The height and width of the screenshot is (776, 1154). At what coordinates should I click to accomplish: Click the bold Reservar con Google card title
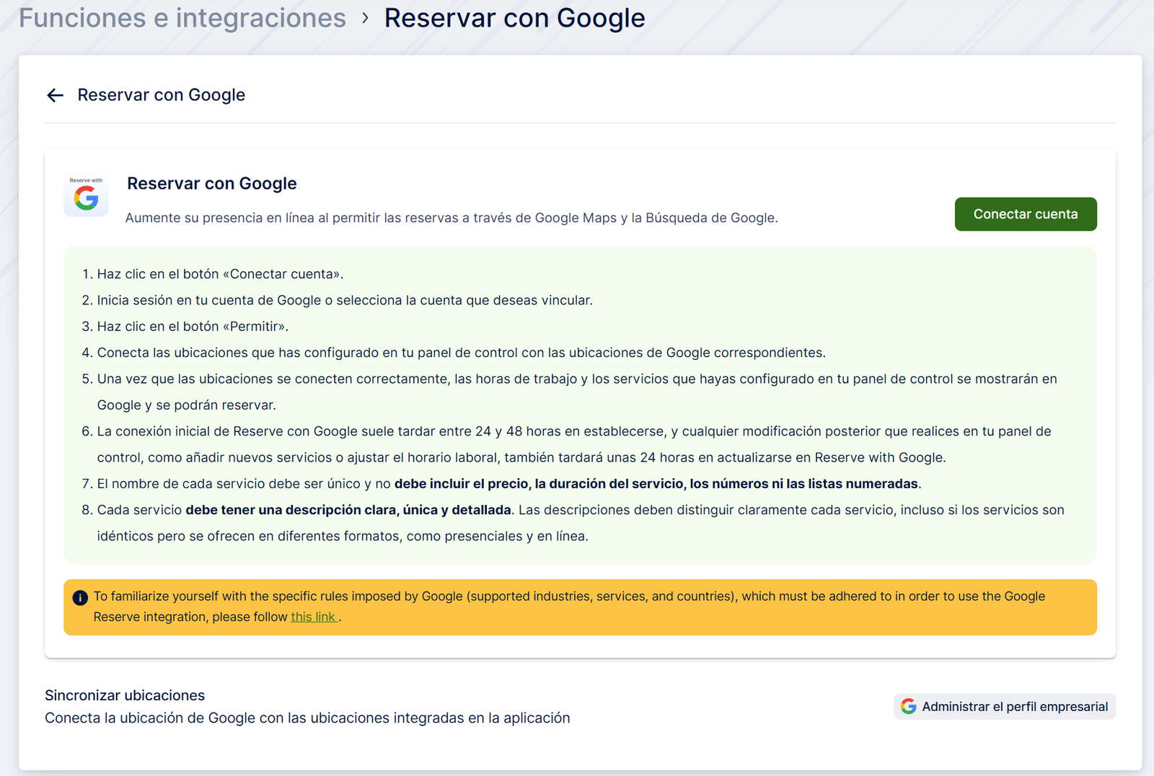point(212,184)
